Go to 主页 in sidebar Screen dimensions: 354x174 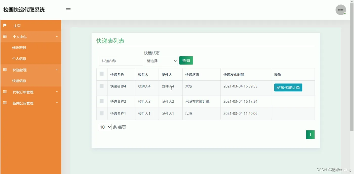tap(17, 26)
